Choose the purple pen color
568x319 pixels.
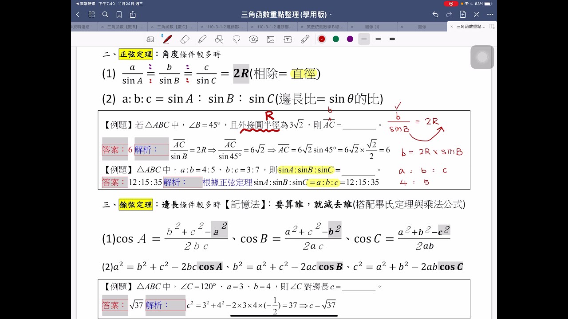[350, 39]
